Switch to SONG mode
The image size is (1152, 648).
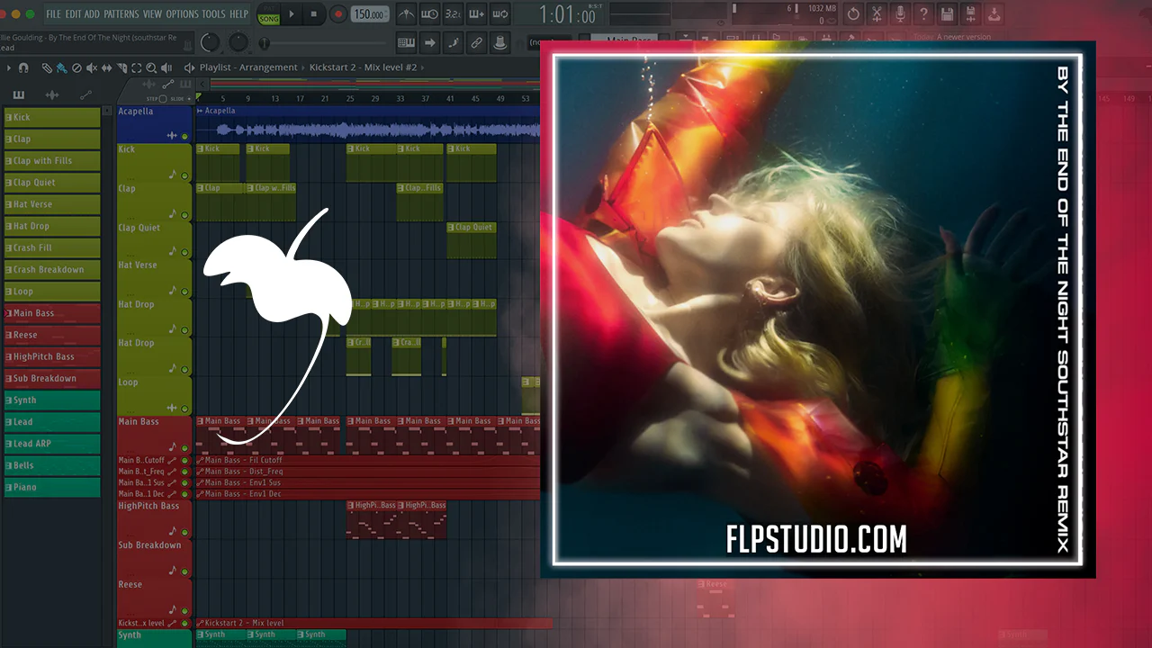point(268,19)
